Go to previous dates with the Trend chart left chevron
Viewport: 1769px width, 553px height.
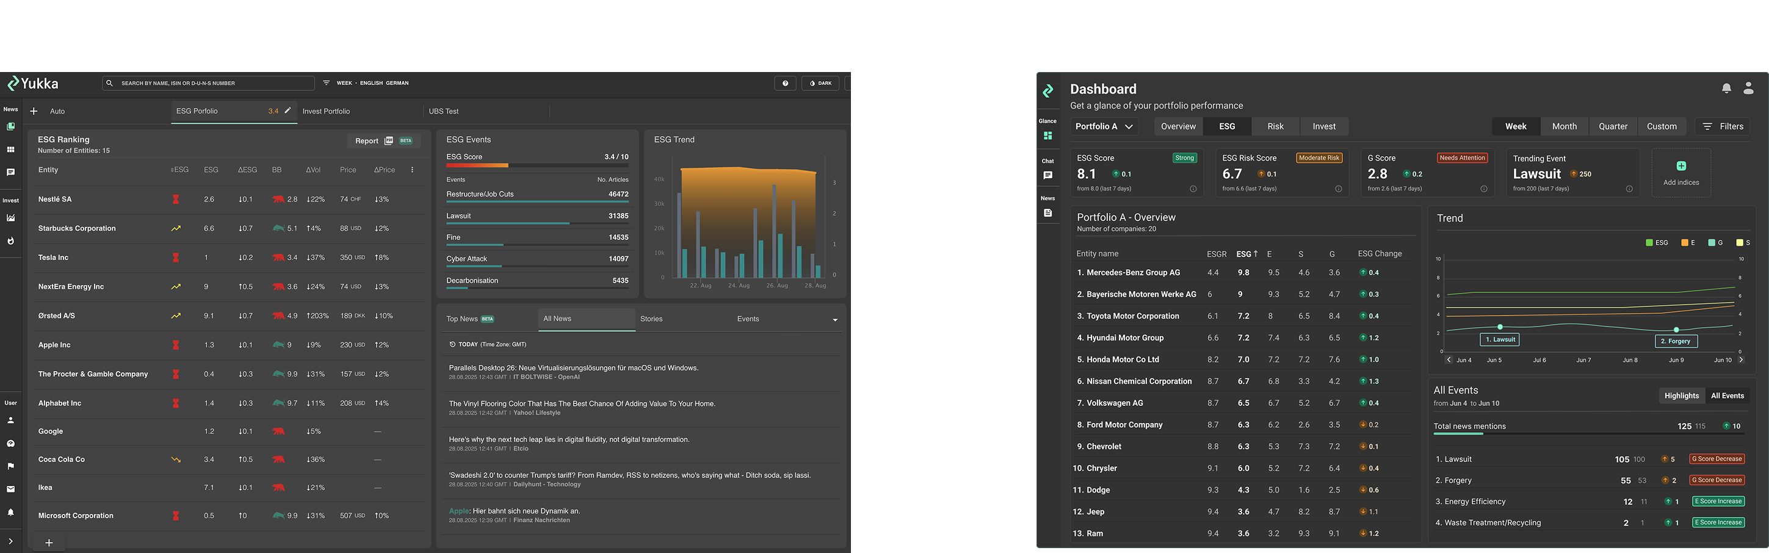(x=1449, y=360)
